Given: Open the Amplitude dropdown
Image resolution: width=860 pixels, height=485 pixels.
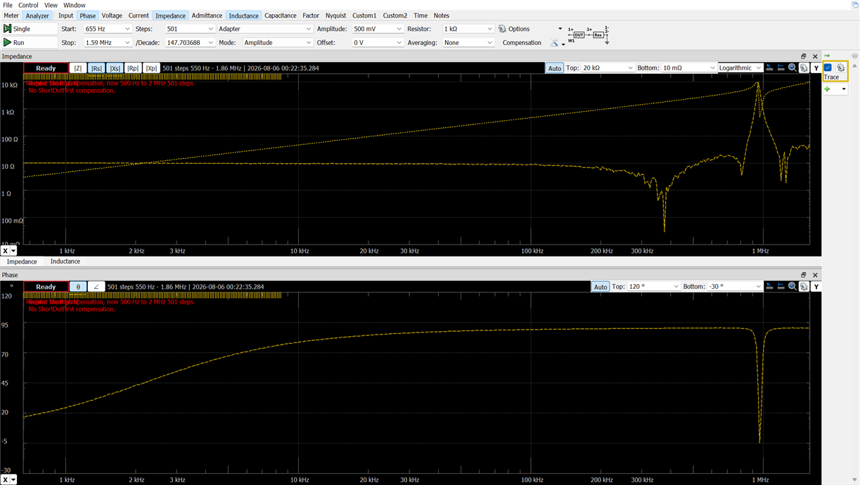Looking at the screenshot, I should click(399, 29).
